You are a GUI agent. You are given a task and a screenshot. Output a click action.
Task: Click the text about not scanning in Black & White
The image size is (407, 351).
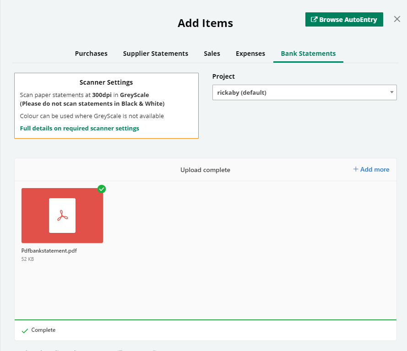pyautogui.click(x=92, y=104)
